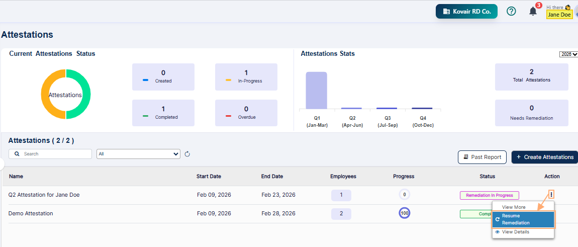Image resolution: width=578 pixels, height=247 pixels.
Task: Click the orange segment of the Attestations donut
Action: [x=45, y=94]
